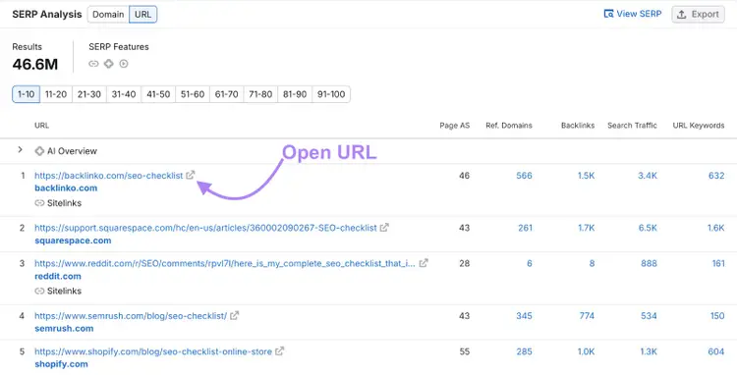Viewport: 737px width, 375px height.
Task: Open external link icon for semrush.com blog URL
Action: click(x=234, y=315)
